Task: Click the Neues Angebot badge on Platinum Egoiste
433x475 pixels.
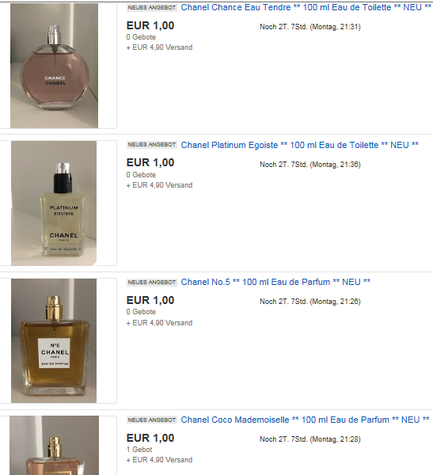Action: (151, 145)
